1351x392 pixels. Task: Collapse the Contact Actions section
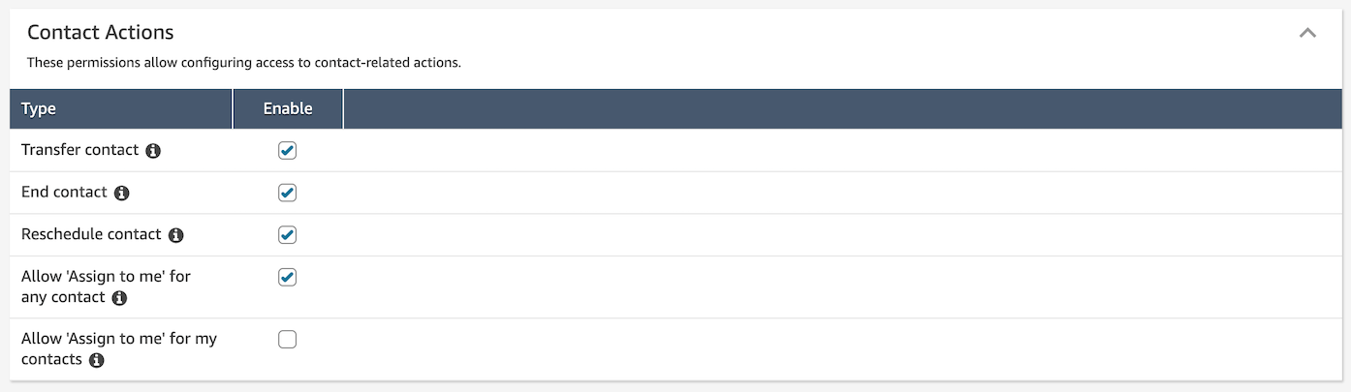1307,33
